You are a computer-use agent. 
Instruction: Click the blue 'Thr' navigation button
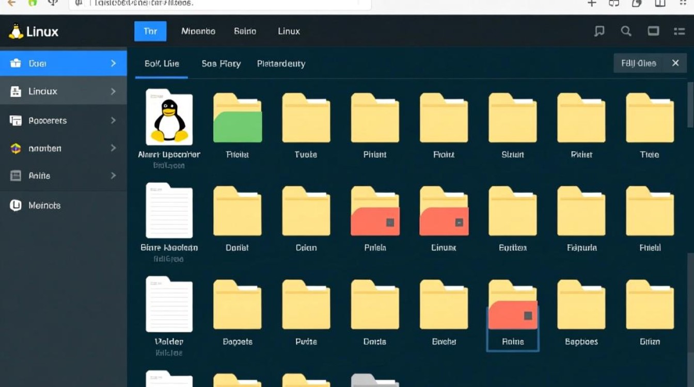[x=150, y=31]
